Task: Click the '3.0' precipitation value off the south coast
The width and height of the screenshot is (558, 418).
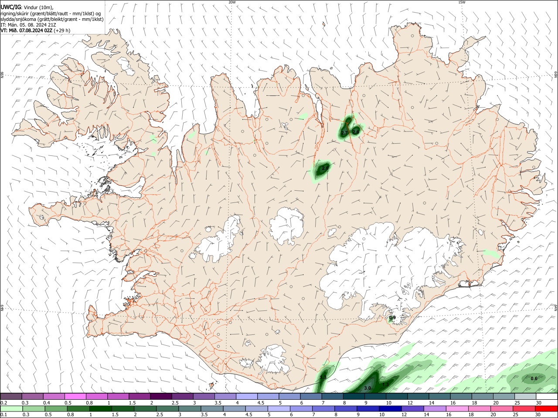Action: [x=367, y=388]
